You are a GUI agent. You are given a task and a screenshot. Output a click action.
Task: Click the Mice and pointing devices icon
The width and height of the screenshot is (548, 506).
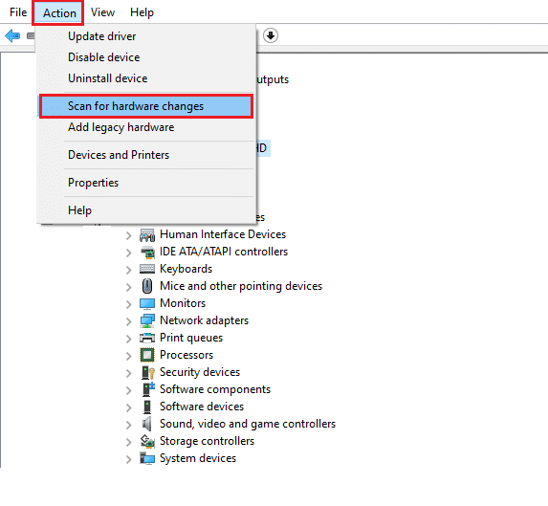147,286
